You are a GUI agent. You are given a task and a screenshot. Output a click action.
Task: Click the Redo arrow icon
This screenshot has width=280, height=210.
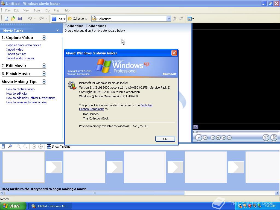pyautogui.click(x=42, y=19)
